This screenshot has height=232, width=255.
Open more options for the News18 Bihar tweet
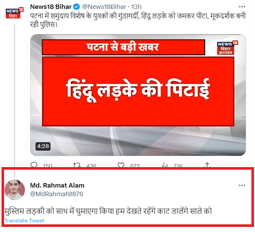point(242,7)
